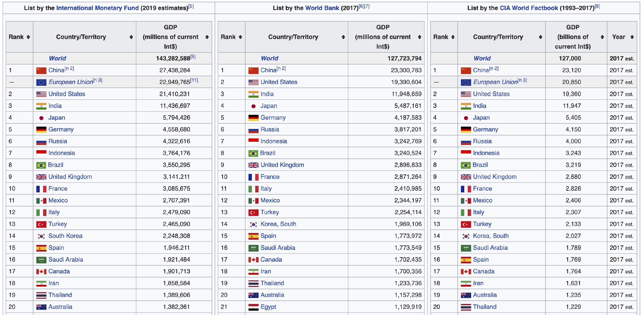Click South Korea flag in IMF list
The width and height of the screenshot is (642, 315).
coord(41,236)
